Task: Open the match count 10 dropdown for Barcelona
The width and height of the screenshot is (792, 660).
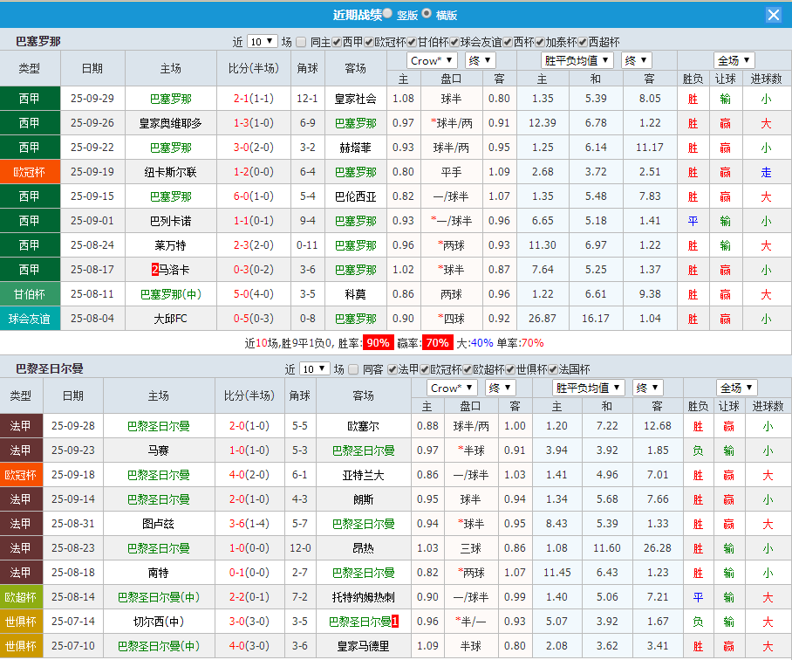Action: (x=260, y=41)
